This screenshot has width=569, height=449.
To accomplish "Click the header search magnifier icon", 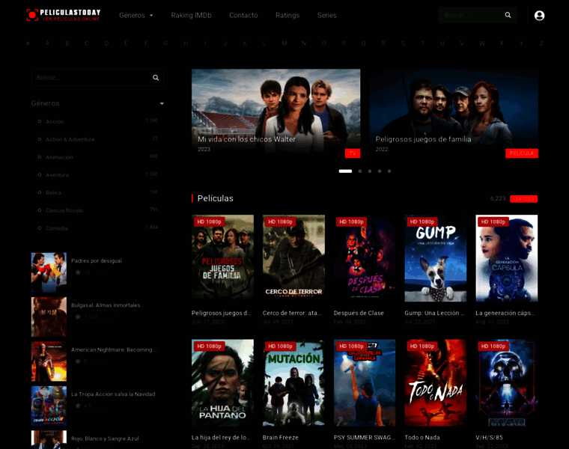I will (x=508, y=16).
